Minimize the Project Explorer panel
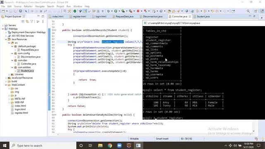 (x=39, y=16)
